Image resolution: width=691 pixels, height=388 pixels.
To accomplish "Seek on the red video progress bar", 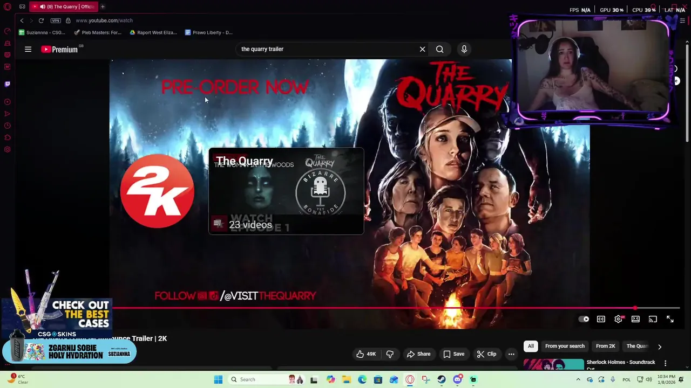I will pyautogui.click(x=394, y=308).
